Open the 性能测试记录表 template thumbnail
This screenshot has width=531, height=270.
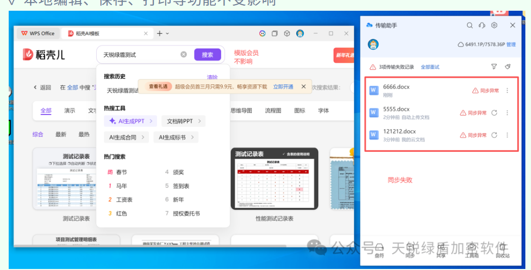274,179
